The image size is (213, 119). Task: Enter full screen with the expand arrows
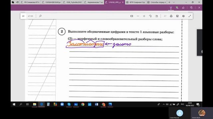pyautogui.click(x=190, y=16)
